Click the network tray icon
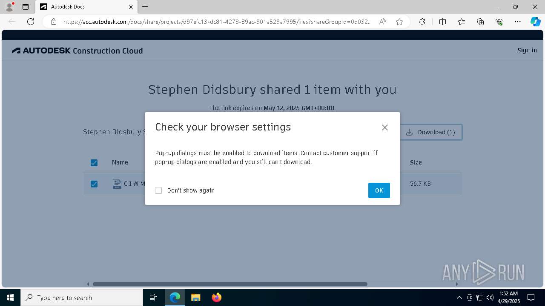Viewport: 545px width, 306px height. [x=480, y=297]
